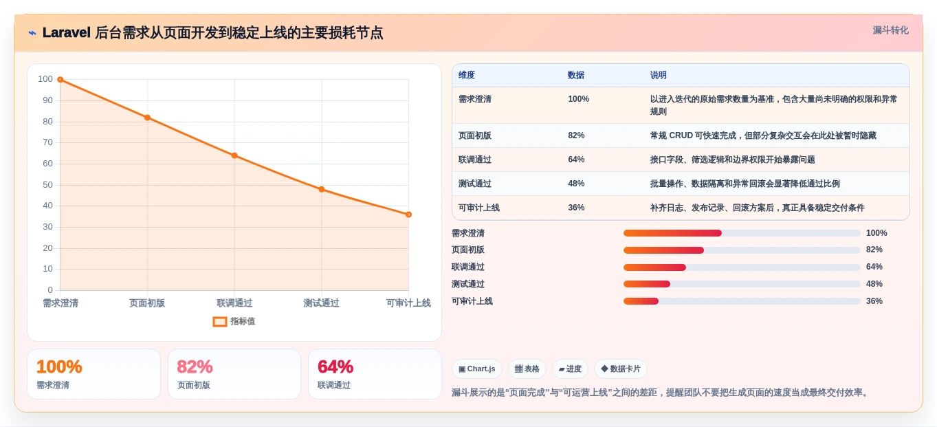Viewport: 937px width, 427px height.
Task: Click the page title about Laravel 后台需求
Action: [x=213, y=32]
